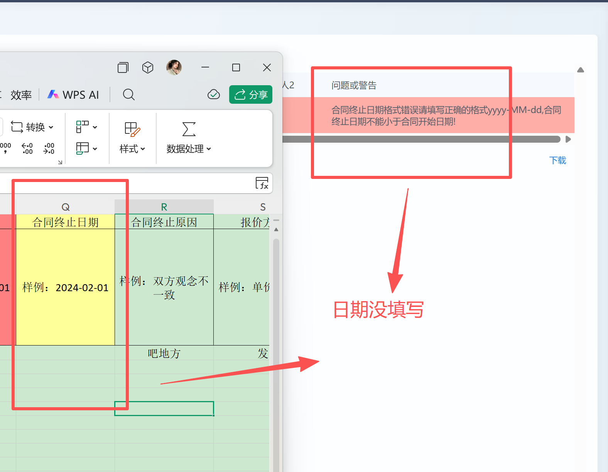Image resolution: width=608 pixels, height=472 pixels.
Task: Click the horizontal scrollbar right arrow
Action: tap(568, 139)
